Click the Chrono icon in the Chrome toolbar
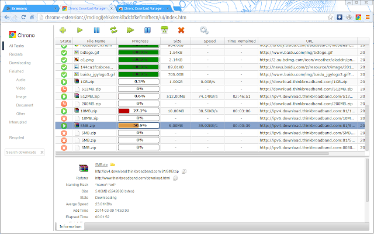 pos(358,17)
